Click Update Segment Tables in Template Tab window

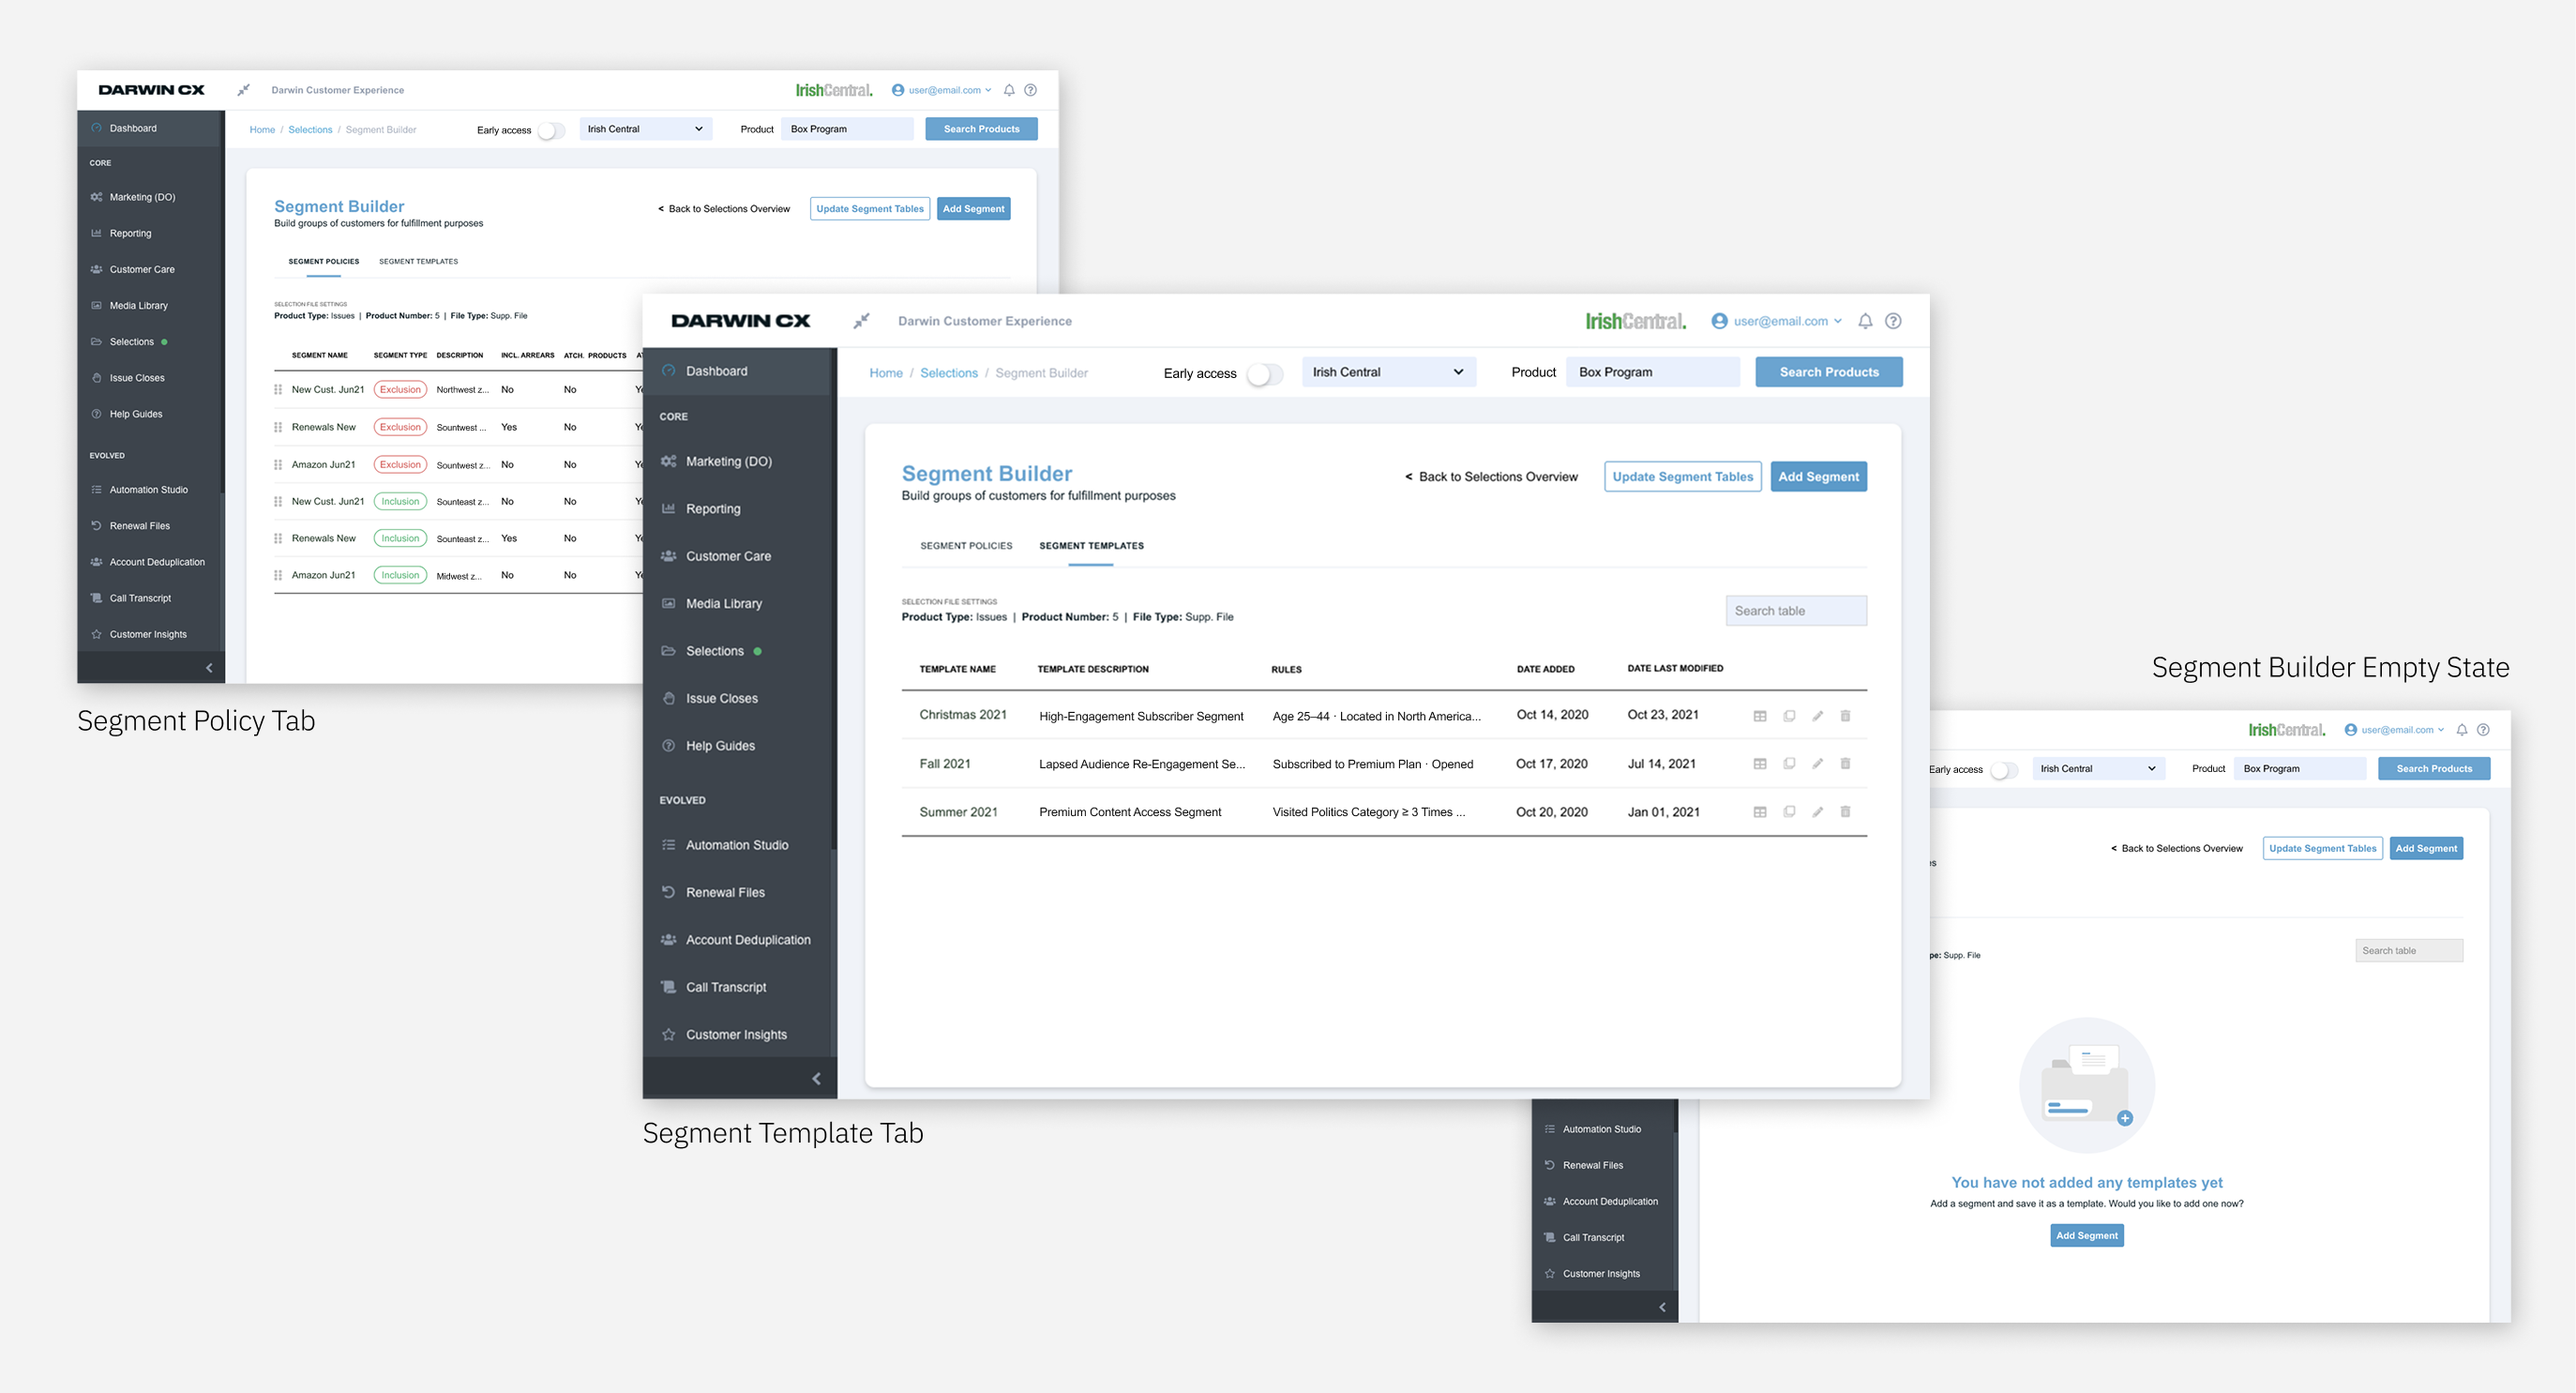[1682, 477]
